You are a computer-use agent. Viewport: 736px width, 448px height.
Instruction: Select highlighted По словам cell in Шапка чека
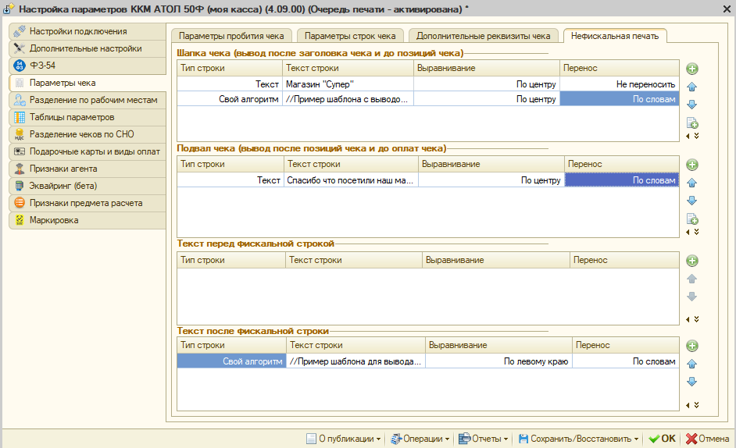[x=620, y=99]
